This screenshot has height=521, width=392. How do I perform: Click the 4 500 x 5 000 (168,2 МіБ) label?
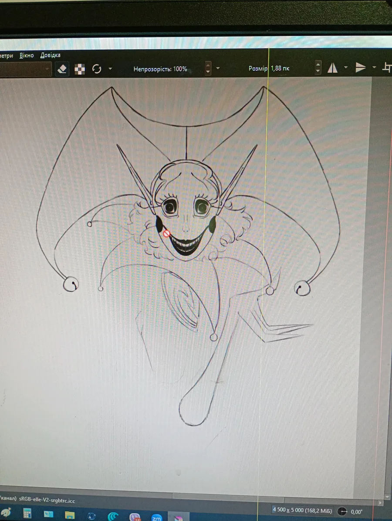302,510
